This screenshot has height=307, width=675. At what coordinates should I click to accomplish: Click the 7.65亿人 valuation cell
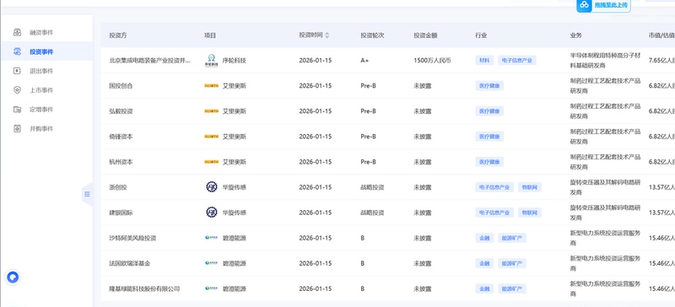point(661,60)
